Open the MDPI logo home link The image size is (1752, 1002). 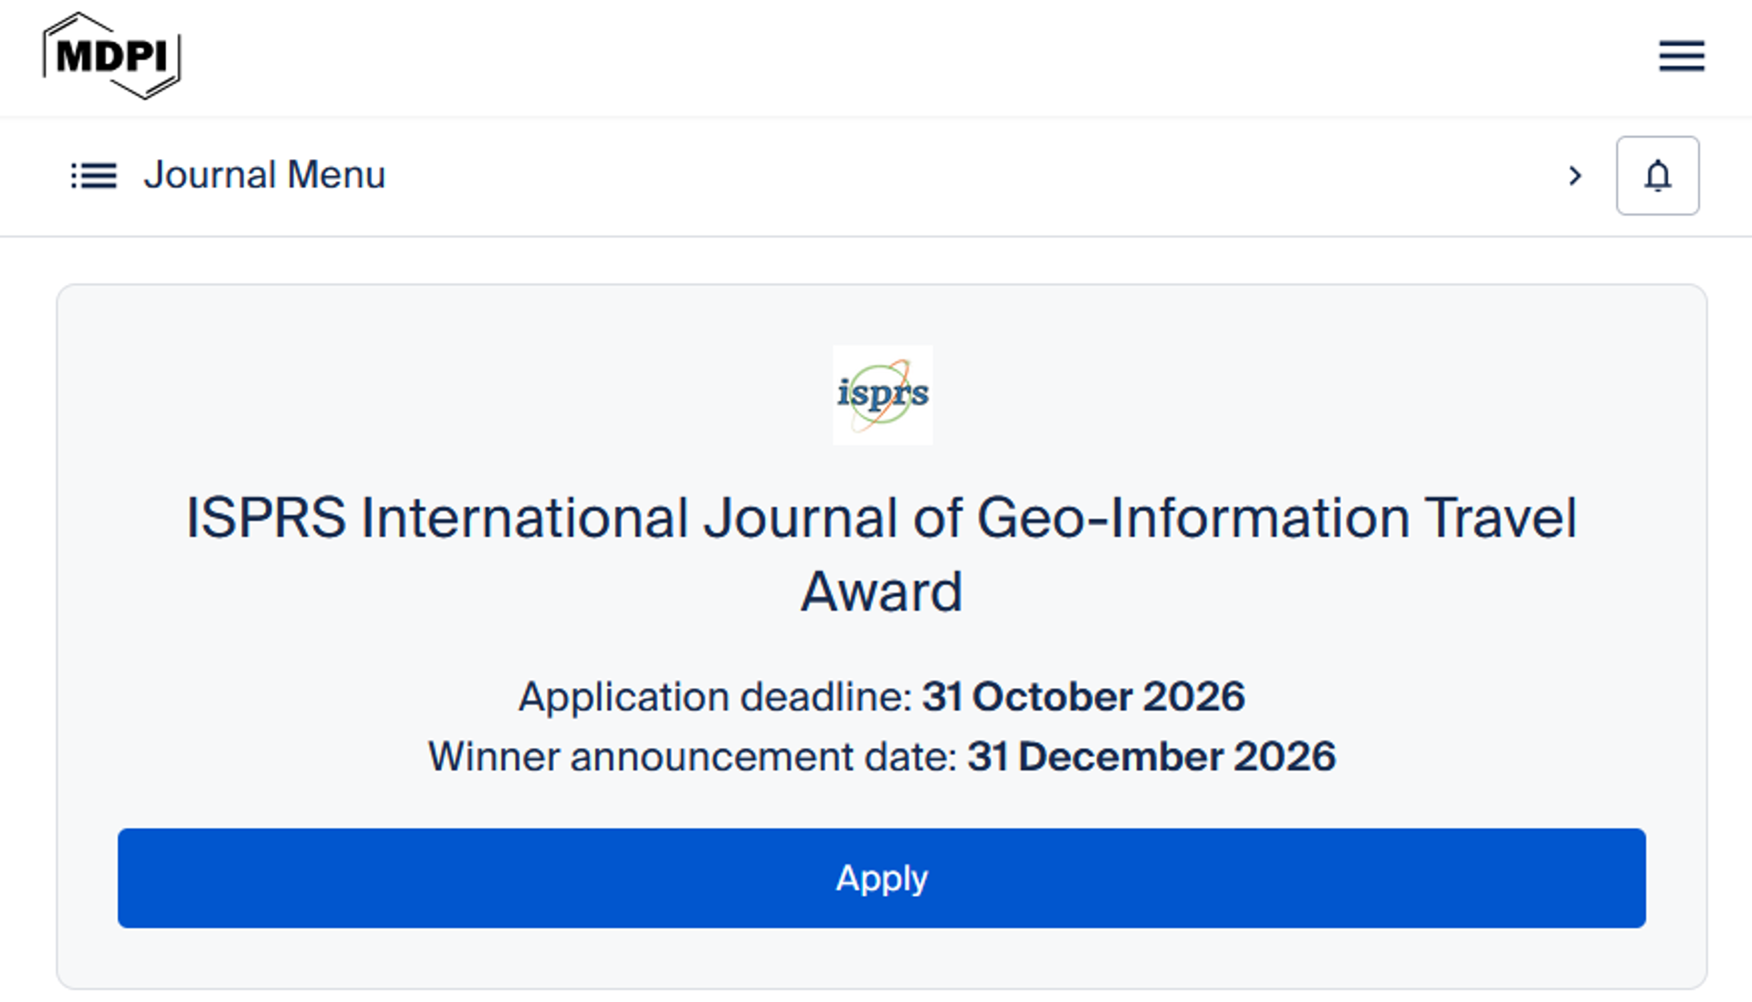point(112,56)
